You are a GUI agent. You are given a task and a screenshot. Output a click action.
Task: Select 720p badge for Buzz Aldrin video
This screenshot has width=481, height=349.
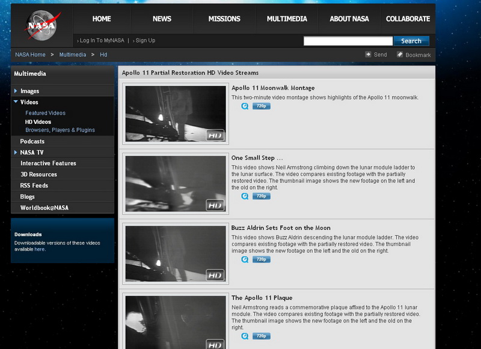[262, 259]
